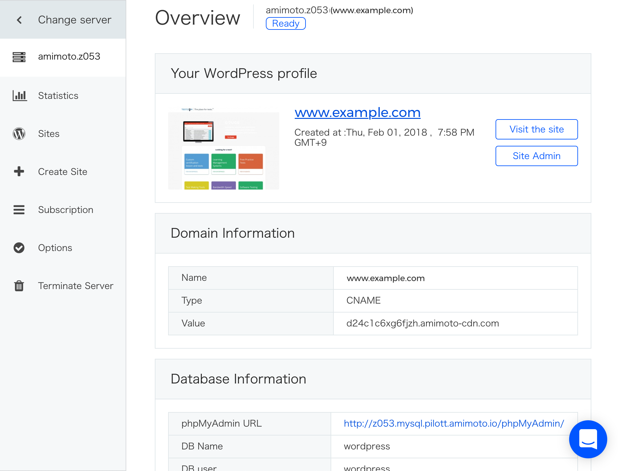The height and width of the screenshot is (471, 618).
Task: Click the Domain Information heading
Action: point(233,233)
